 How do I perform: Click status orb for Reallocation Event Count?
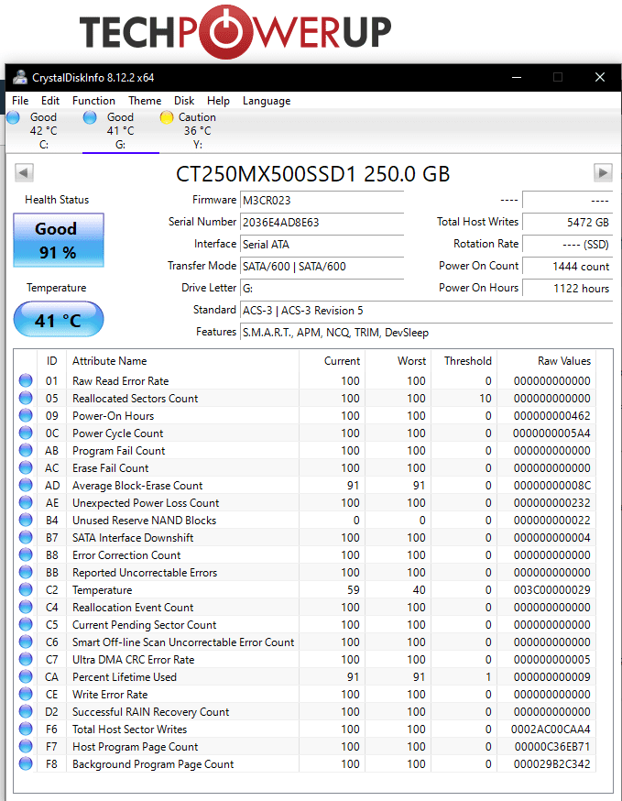26,607
